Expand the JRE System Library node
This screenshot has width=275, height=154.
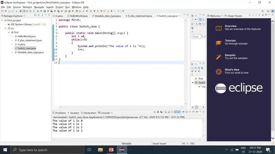(x=6, y=24)
